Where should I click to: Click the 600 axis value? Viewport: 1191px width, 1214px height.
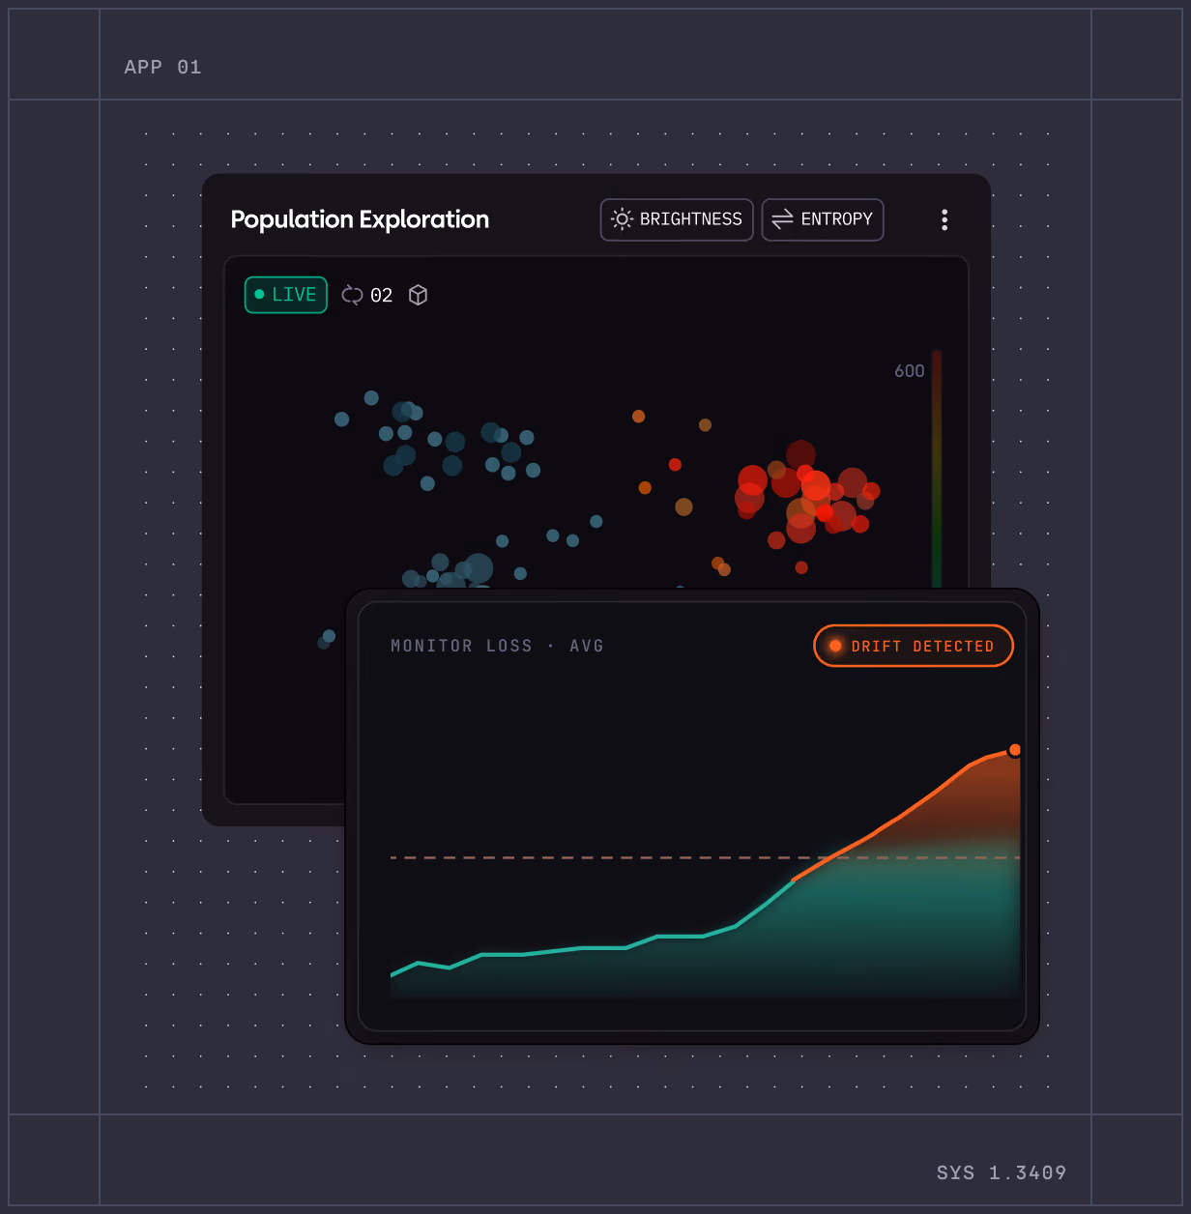pos(909,371)
